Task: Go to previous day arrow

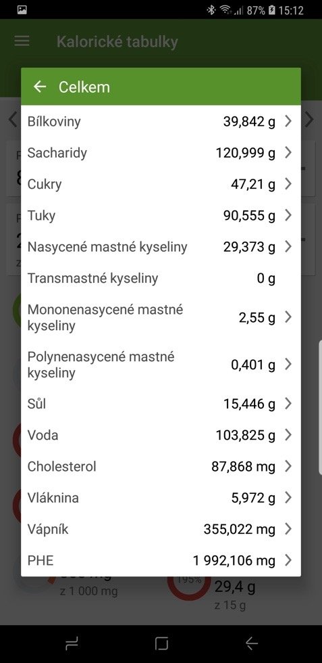Action: (x=13, y=120)
